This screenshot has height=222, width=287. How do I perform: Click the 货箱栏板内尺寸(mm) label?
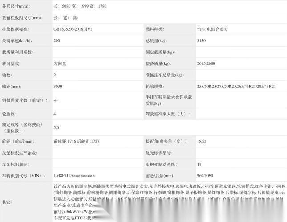click(x=22, y=18)
